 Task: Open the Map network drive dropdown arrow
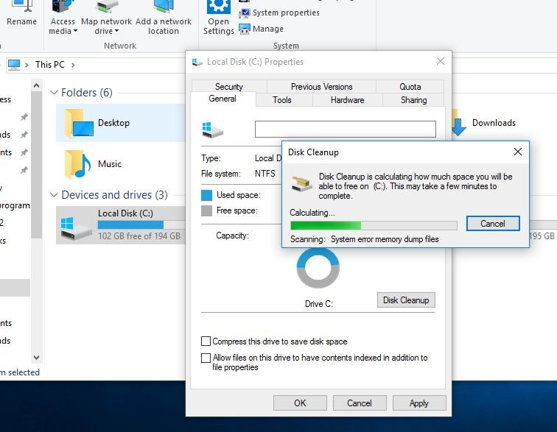tap(116, 31)
